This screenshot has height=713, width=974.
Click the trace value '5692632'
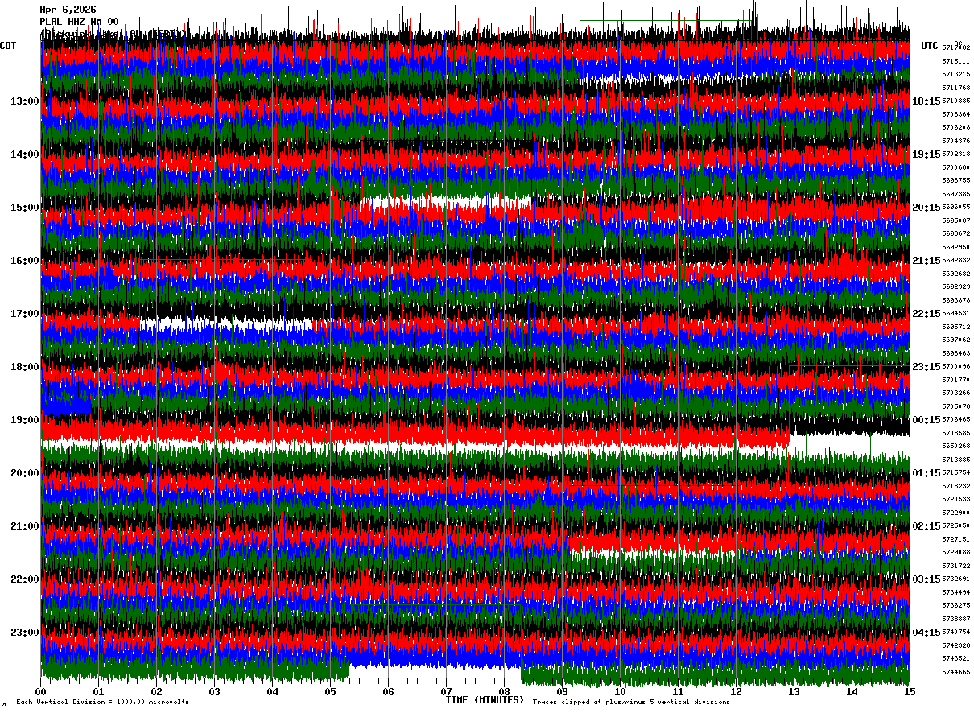955,274
